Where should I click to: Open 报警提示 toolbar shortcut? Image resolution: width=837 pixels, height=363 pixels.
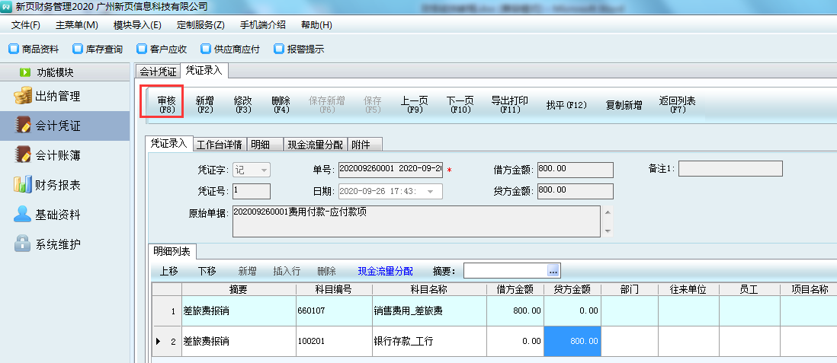pos(299,49)
